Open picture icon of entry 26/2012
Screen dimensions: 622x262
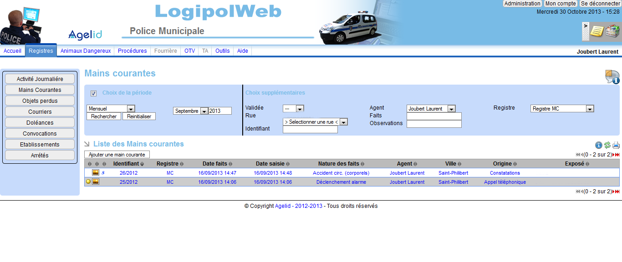[x=96, y=173]
